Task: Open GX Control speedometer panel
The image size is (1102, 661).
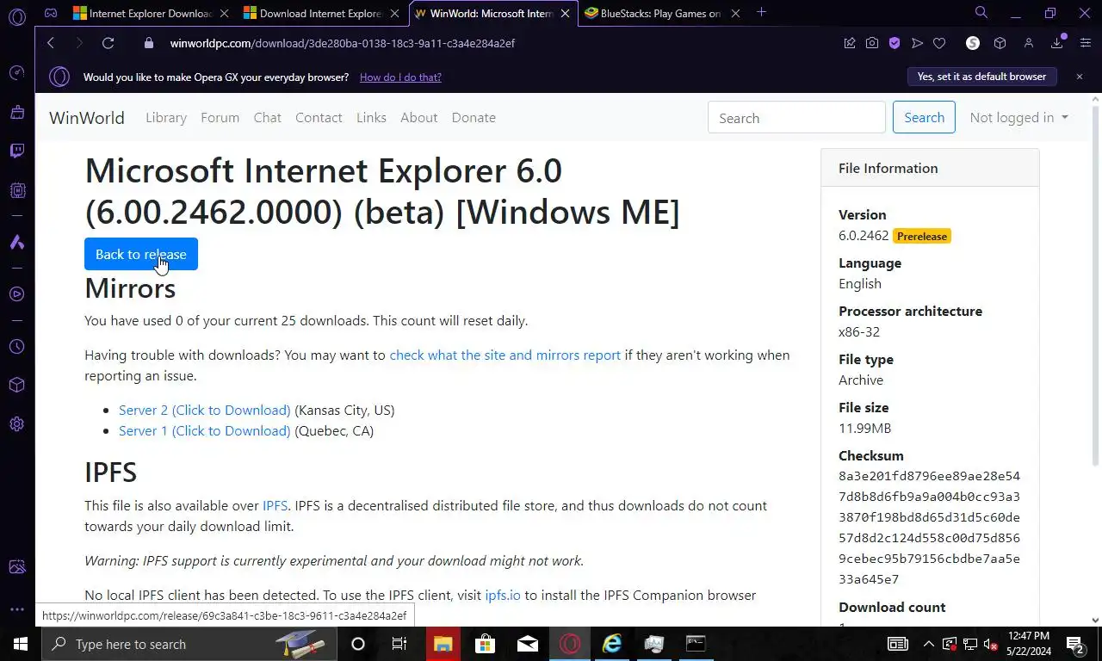Action: (16, 73)
